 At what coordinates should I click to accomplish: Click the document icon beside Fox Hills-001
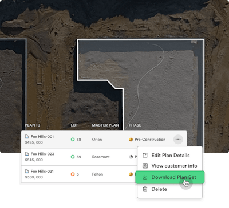pos(27,137)
